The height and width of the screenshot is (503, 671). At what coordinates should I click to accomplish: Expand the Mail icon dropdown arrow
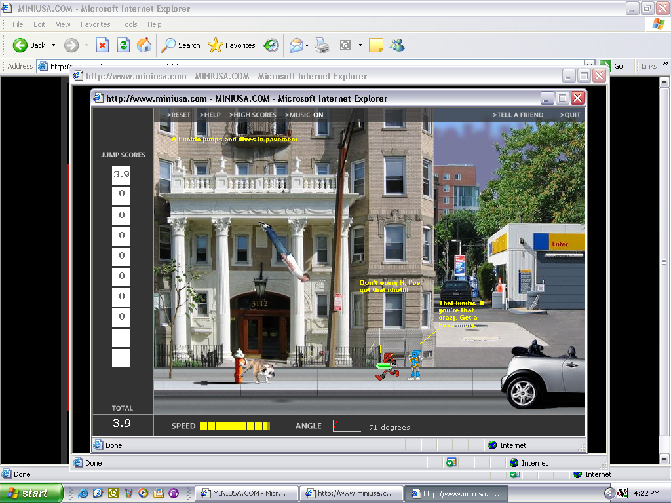[x=307, y=45]
